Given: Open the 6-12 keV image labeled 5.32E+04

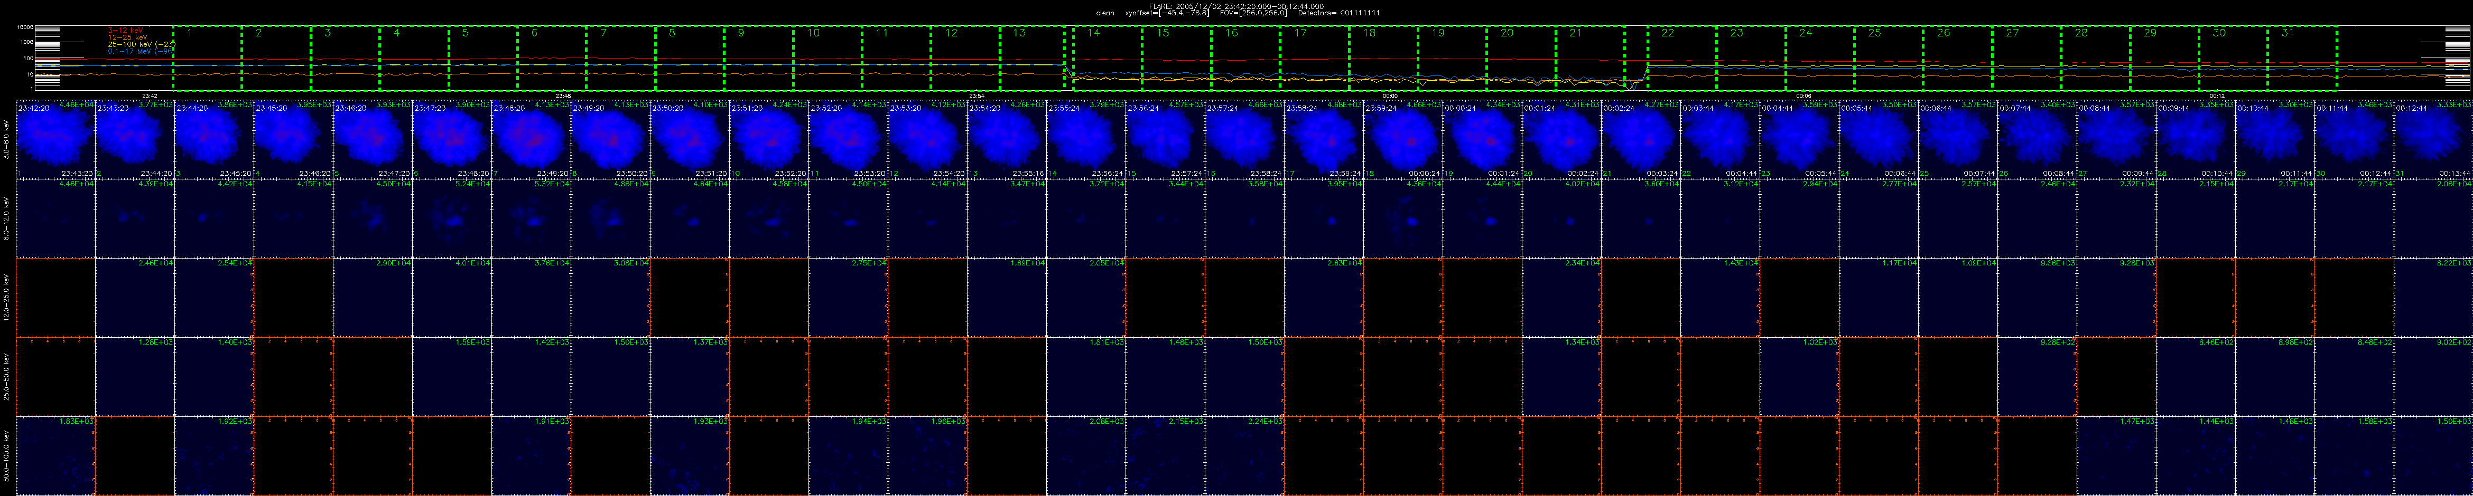Looking at the screenshot, I should pos(531,219).
